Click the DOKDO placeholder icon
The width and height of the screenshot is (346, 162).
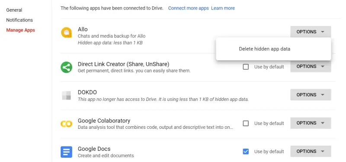coord(67,95)
